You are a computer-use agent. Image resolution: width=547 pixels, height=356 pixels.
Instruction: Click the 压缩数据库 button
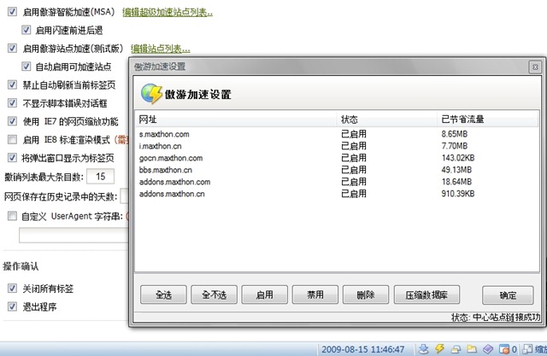point(426,295)
